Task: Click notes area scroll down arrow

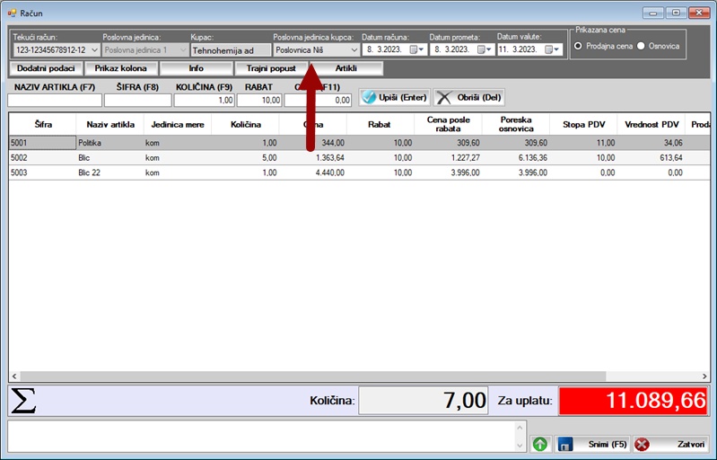Action: click(520, 446)
